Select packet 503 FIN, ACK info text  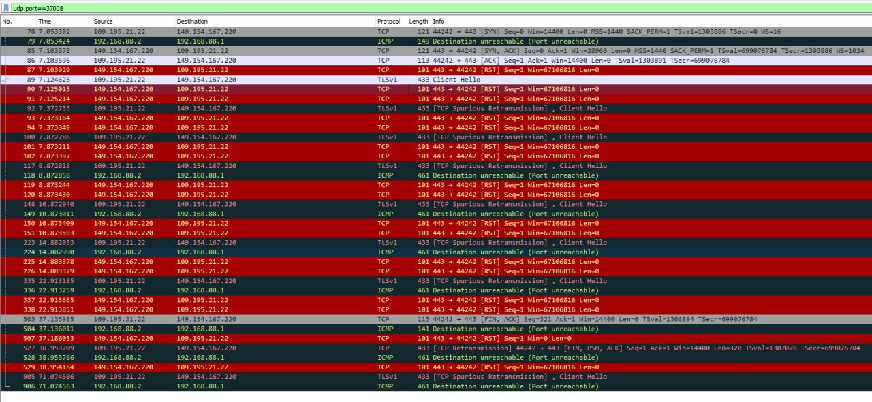pos(595,318)
